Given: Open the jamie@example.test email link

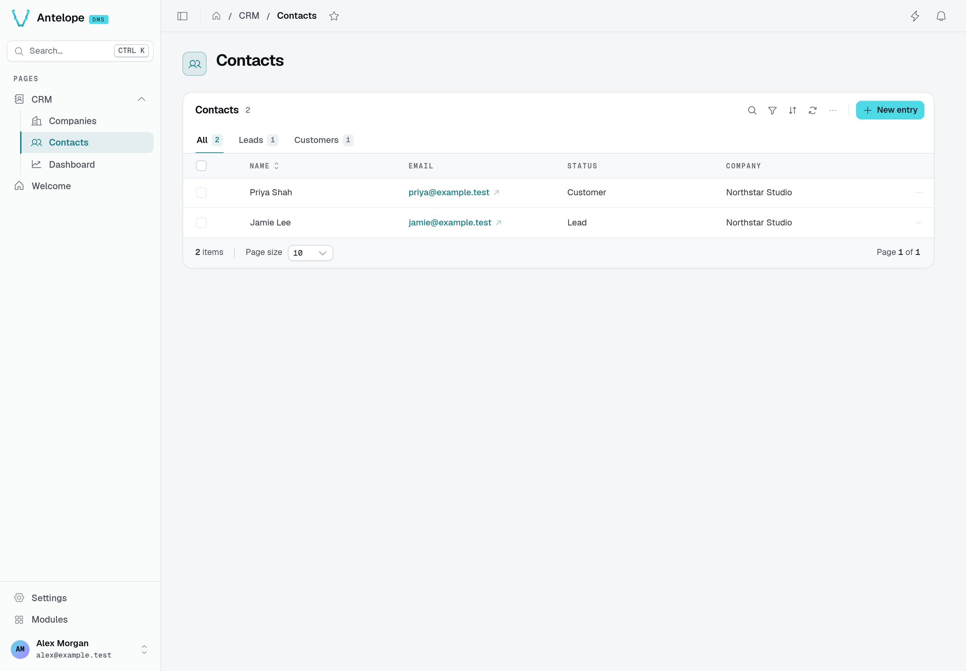Looking at the screenshot, I should 450,223.
